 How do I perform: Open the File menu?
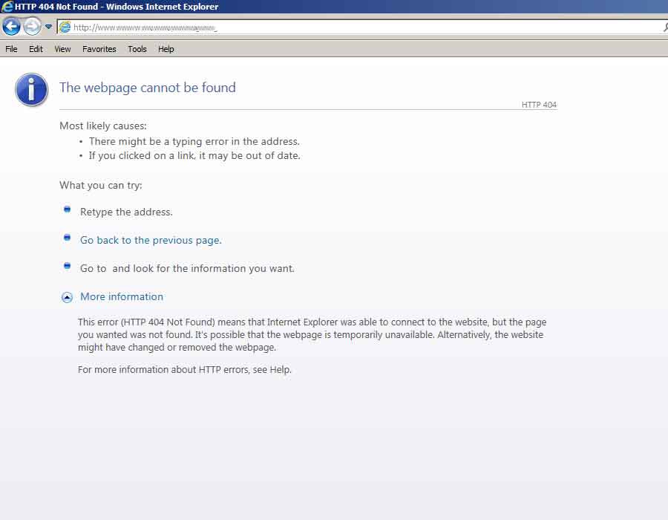tap(11, 49)
